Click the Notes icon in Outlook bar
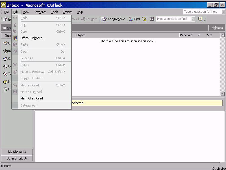The height and width of the screenshot is (170, 226). (x=6, y=82)
